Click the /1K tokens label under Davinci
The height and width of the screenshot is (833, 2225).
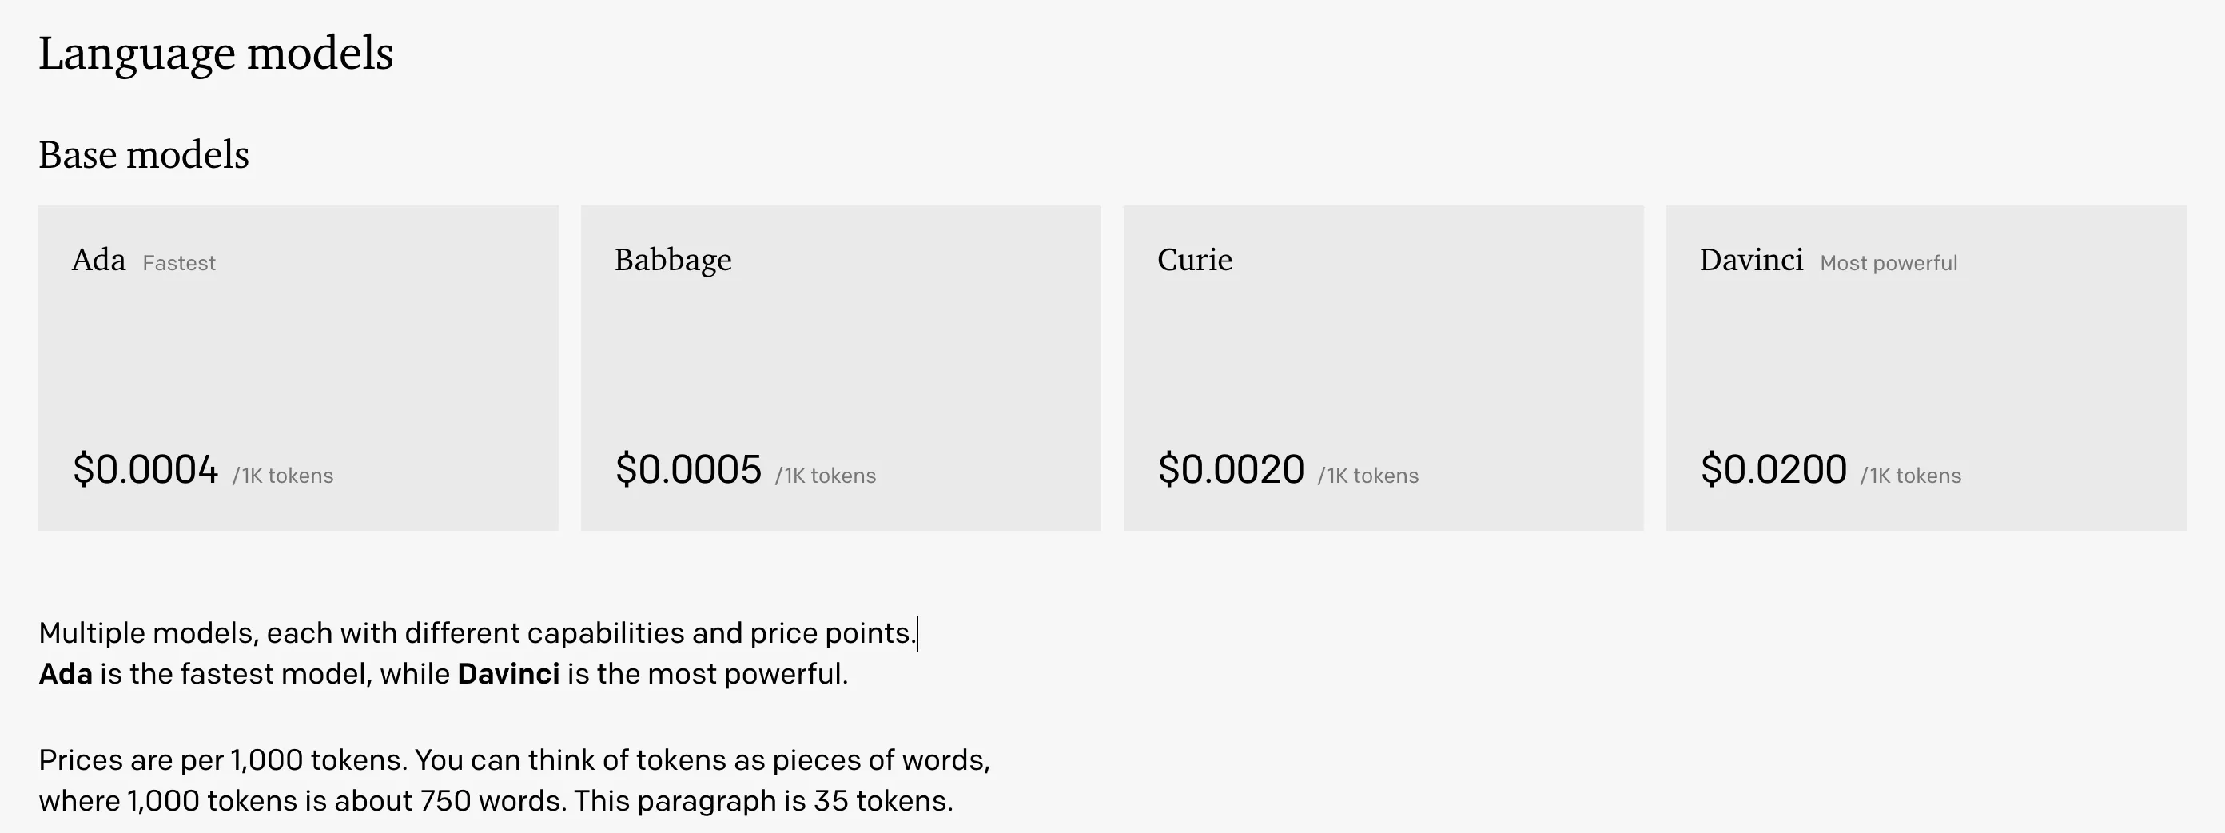1910,476
